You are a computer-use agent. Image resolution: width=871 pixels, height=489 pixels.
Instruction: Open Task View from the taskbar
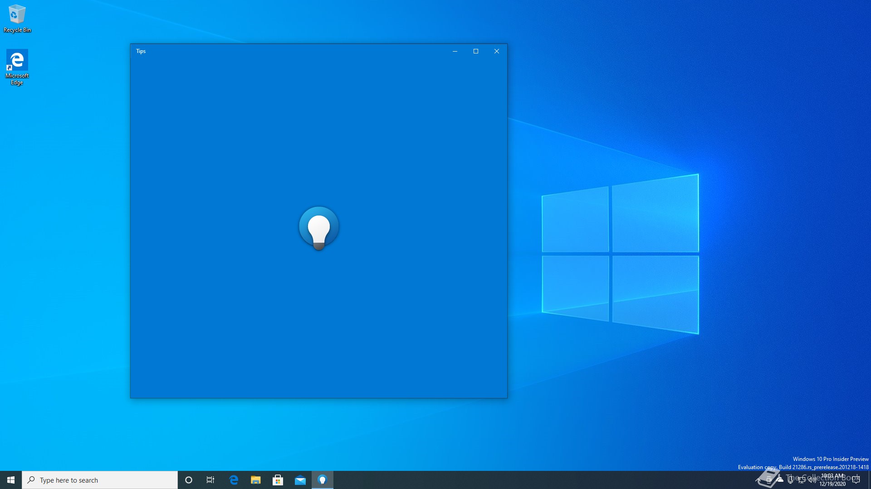(x=210, y=480)
